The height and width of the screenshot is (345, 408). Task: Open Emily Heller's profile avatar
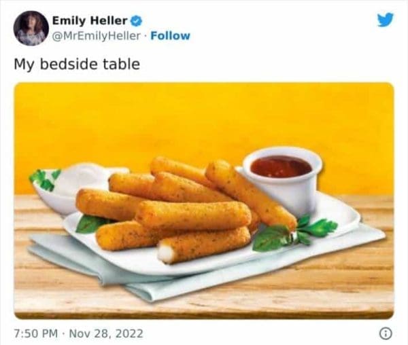31,28
